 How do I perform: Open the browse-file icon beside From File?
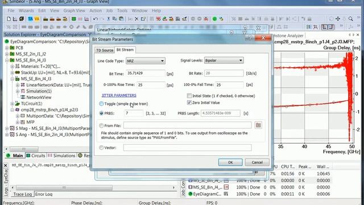tap(258, 125)
